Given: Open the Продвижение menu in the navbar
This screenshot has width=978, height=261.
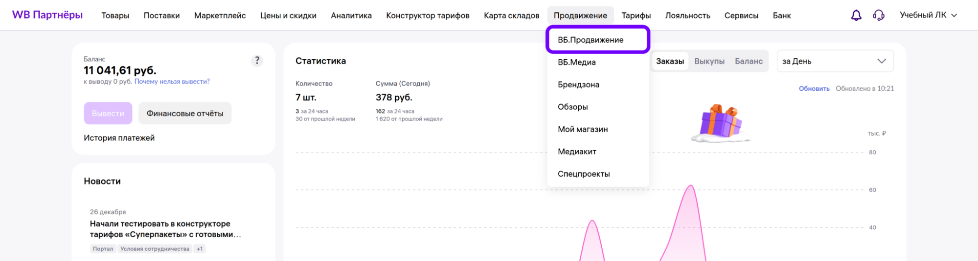Looking at the screenshot, I should [x=580, y=16].
